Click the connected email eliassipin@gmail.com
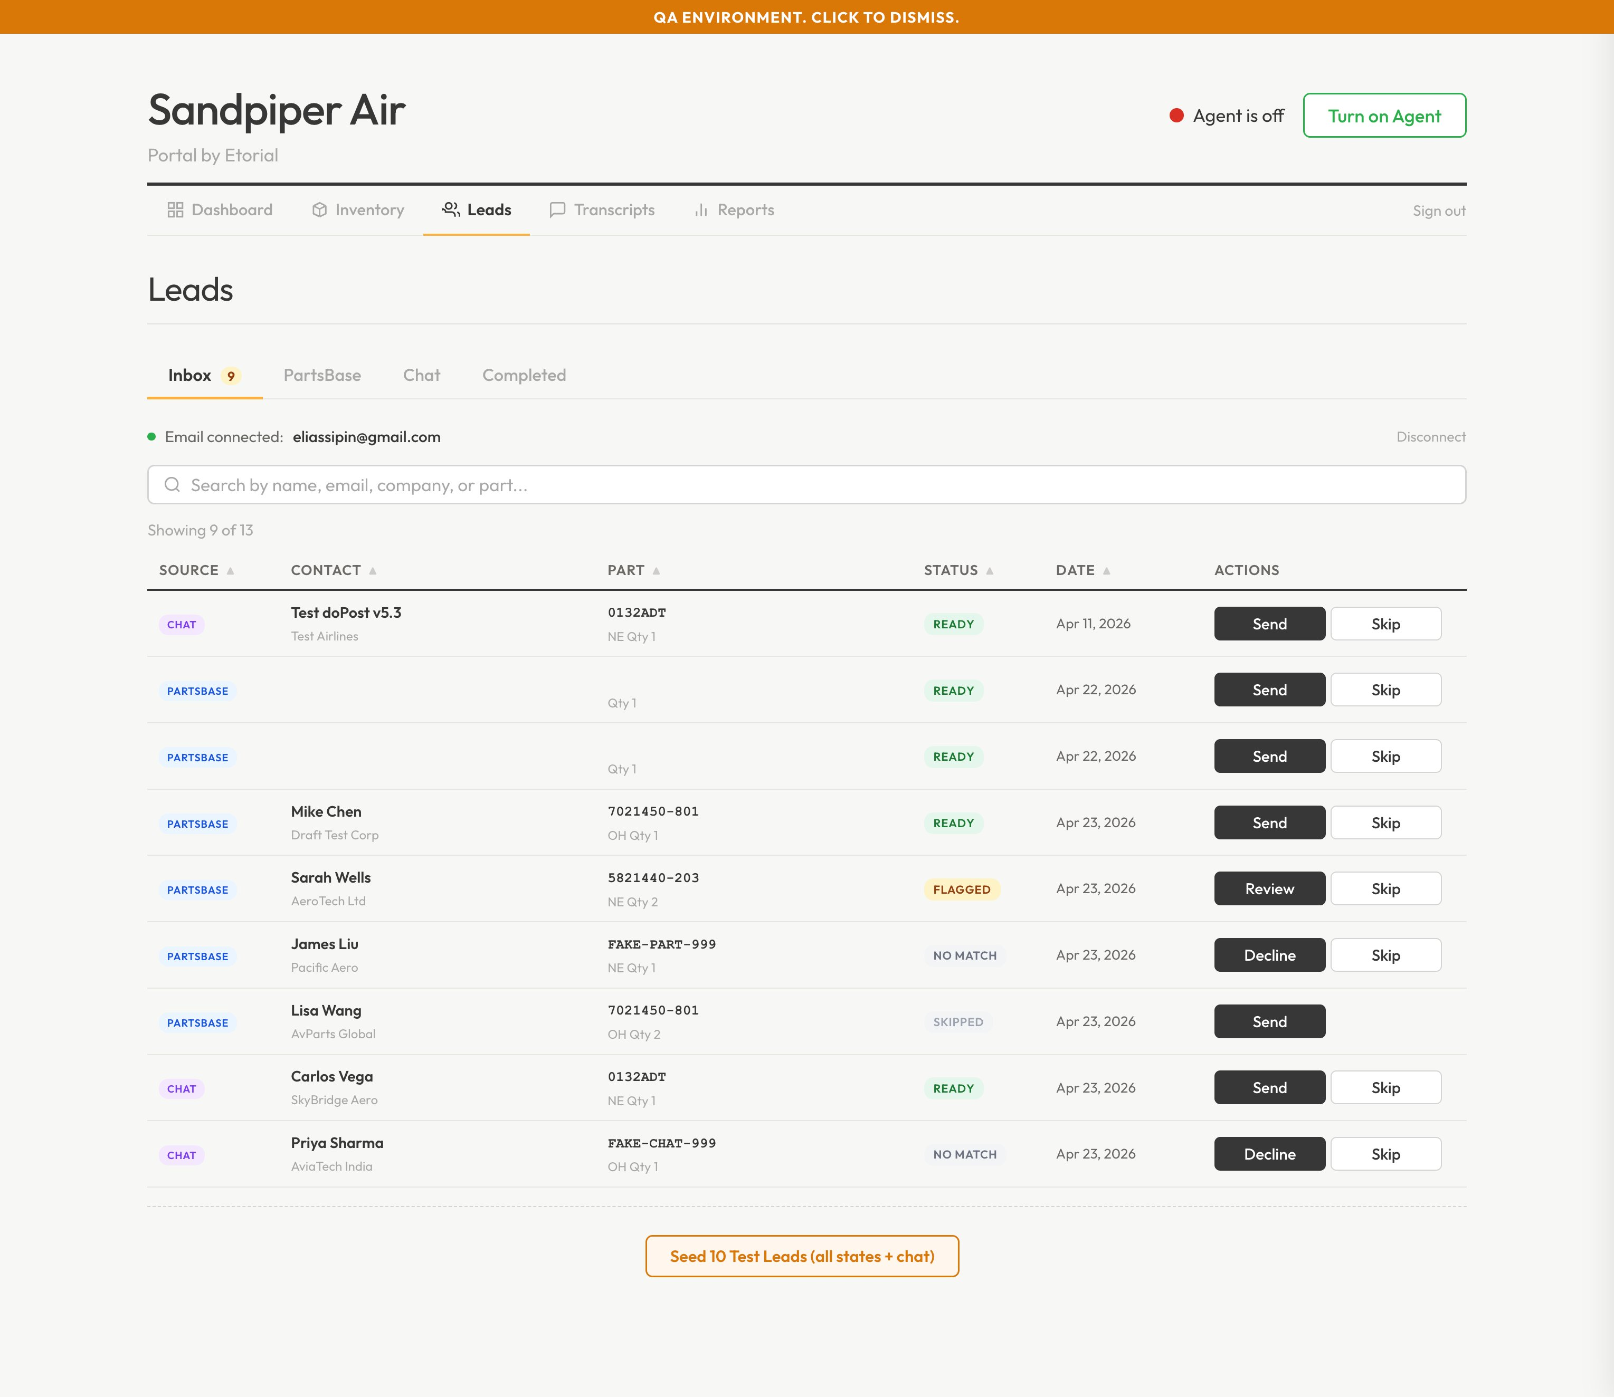1614x1397 pixels. click(366, 437)
